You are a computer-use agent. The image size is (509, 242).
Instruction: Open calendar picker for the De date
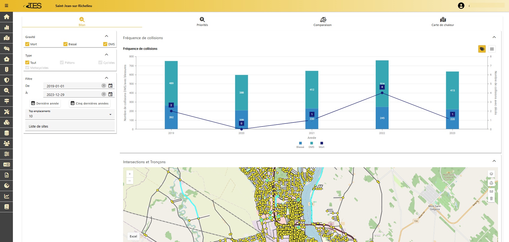pyautogui.click(x=110, y=86)
